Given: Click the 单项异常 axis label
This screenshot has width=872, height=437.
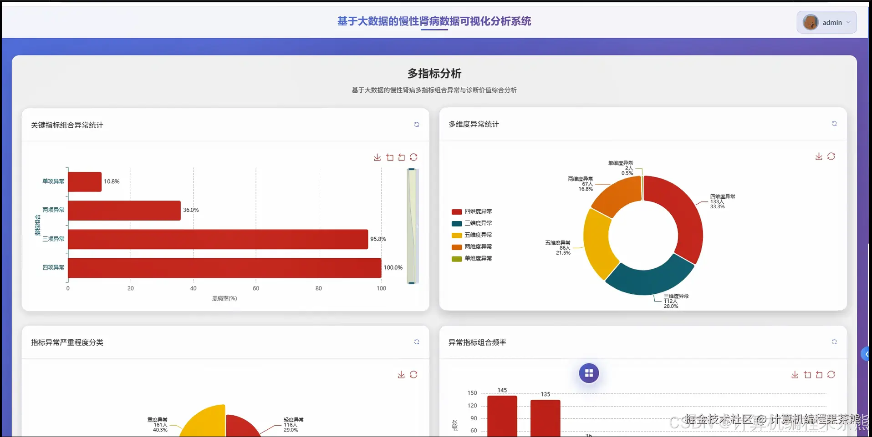Looking at the screenshot, I should tap(53, 181).
